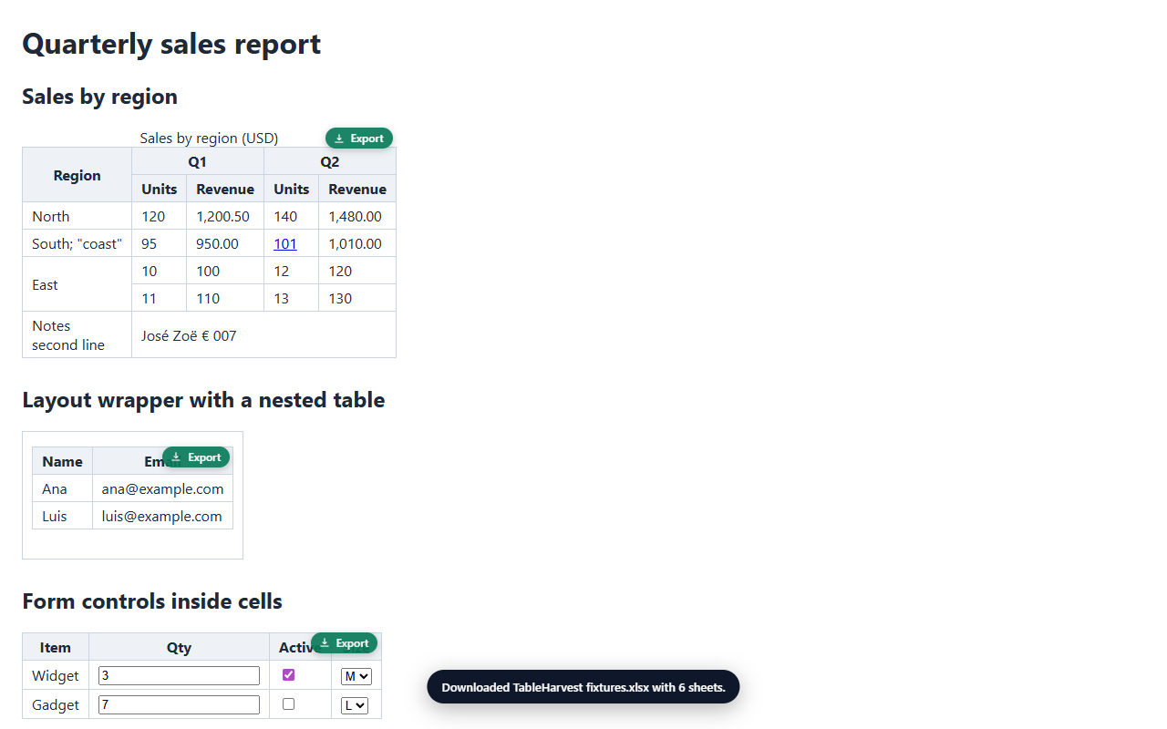
Task: Click the José Zoë € 007 notes cell
Action: click(x=264, y=335)
